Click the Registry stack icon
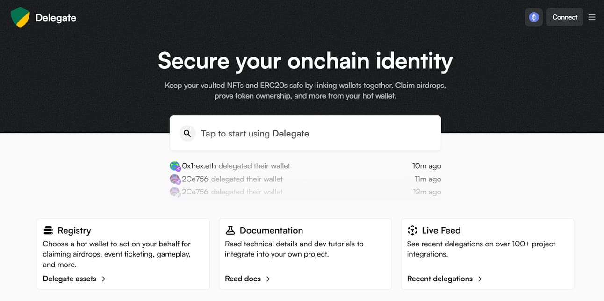This screenshot has height=301, width=604. tap(48, 230)
